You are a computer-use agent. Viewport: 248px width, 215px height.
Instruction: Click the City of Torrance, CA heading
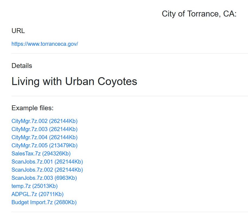click(x=199, y=14)
